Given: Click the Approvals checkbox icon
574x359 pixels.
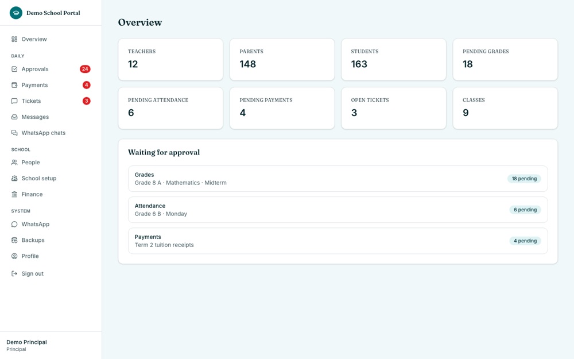Looking at the screenshot, I should pyautogui.click(x=14, y=70).
